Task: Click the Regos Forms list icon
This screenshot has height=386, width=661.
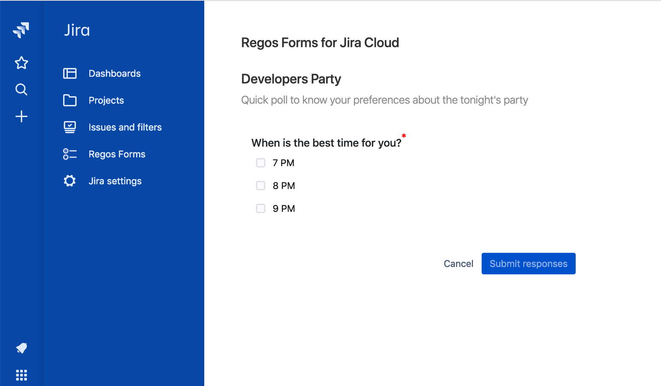Action: coord(70,154)
